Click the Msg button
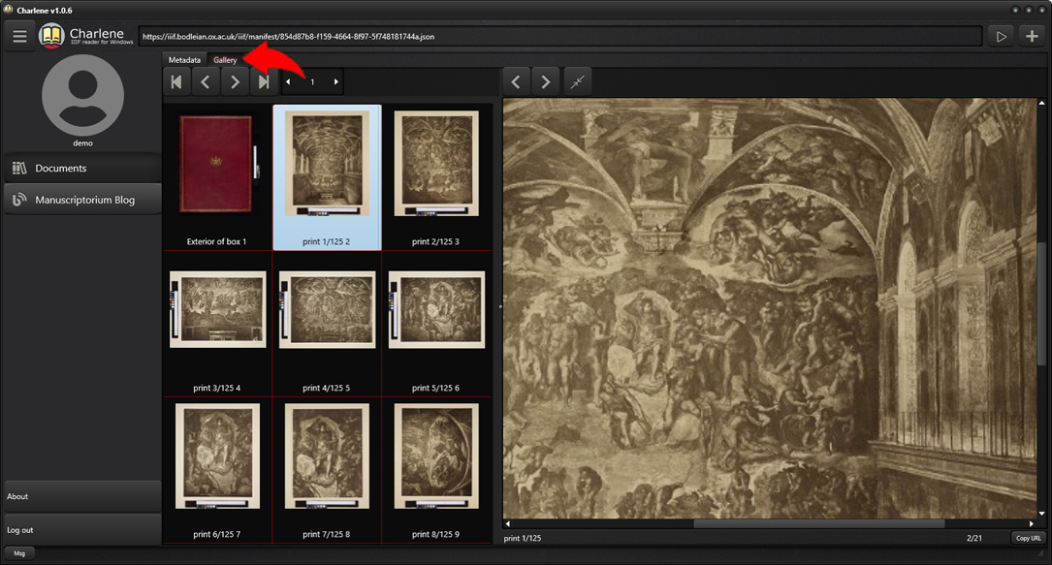Screen dimensions: 1052x565 tap(19, 553)
